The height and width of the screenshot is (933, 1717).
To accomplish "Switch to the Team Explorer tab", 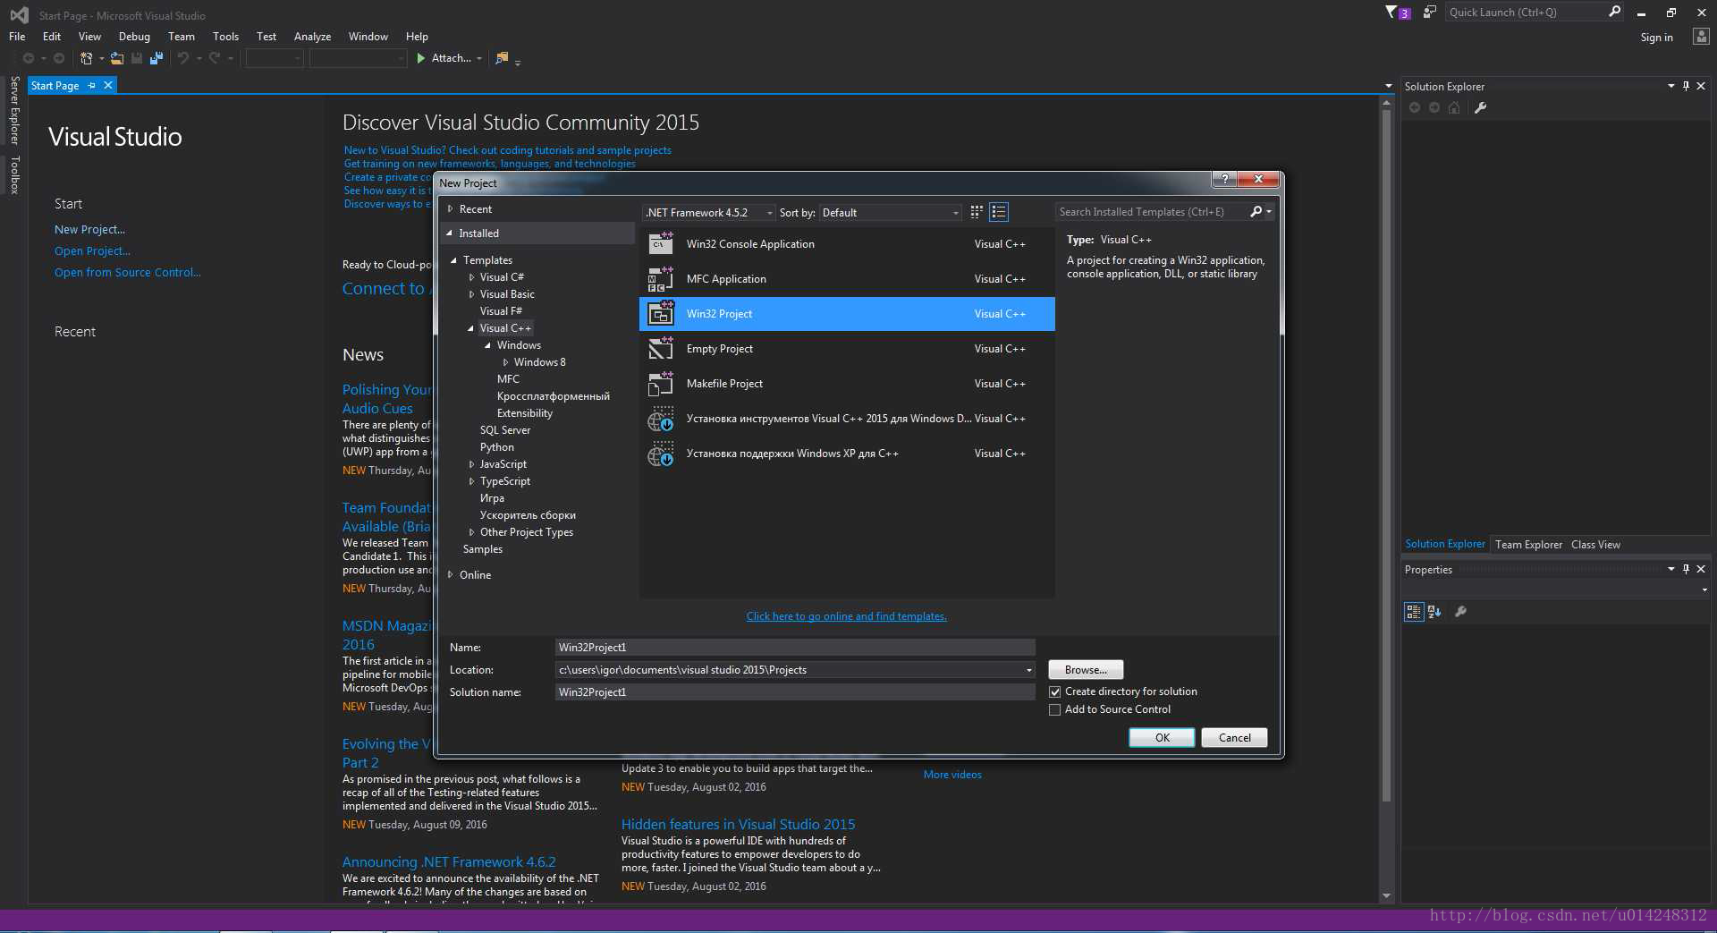I will [1528, 545].
